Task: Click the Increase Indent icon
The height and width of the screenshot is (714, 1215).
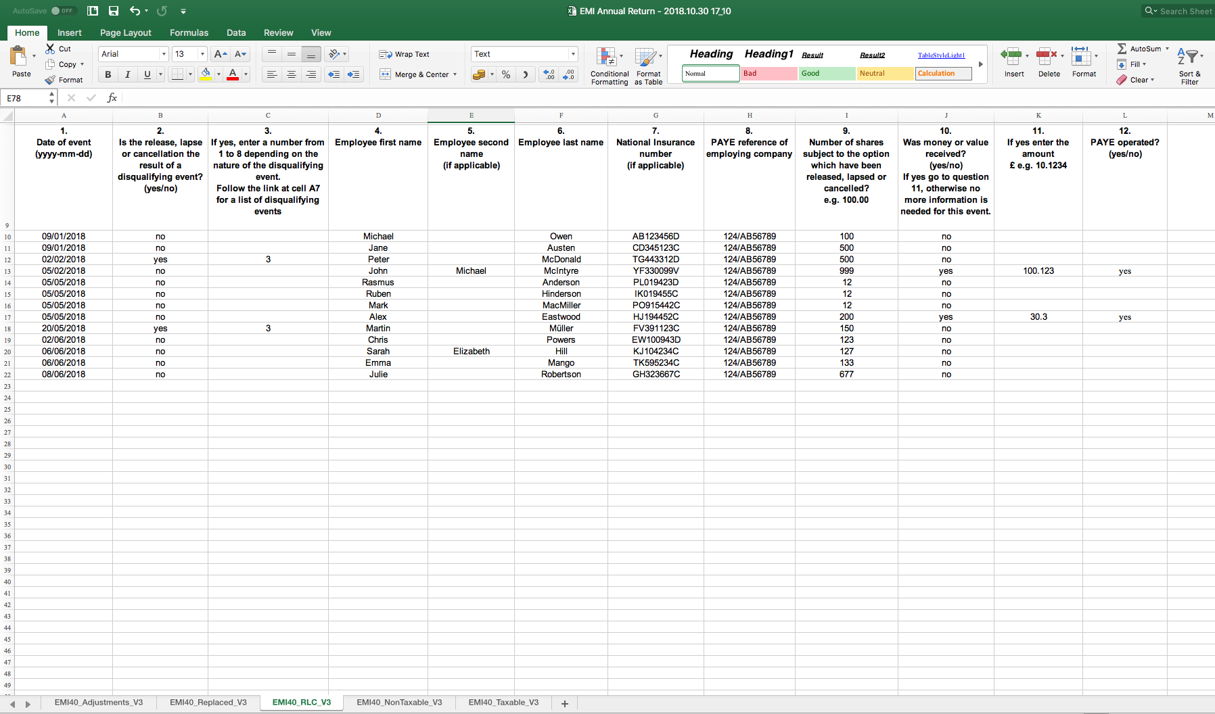Action: click(353, 74)
